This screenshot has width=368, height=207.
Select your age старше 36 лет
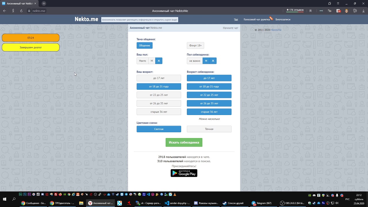tap(159, 112)
